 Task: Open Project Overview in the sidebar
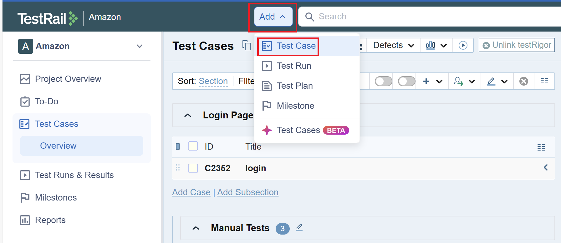click(68, 79)
